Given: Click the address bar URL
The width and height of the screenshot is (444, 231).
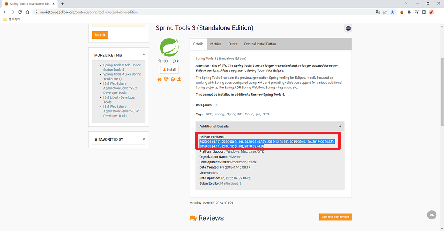Looking at the screenshot, I should (89, 12).
